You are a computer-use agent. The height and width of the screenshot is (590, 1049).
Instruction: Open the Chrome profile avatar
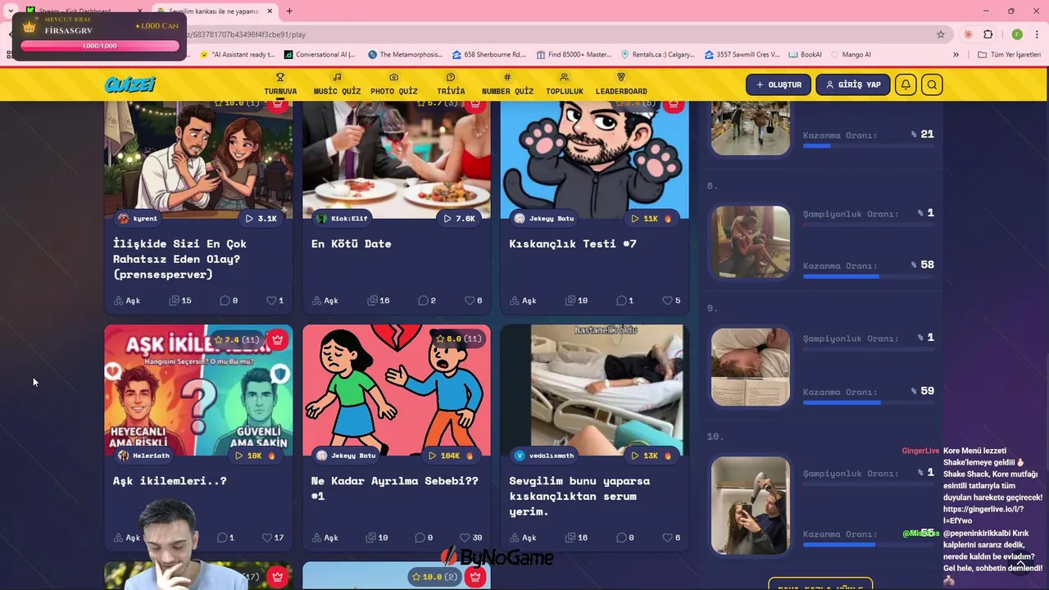click(1017, 34)
